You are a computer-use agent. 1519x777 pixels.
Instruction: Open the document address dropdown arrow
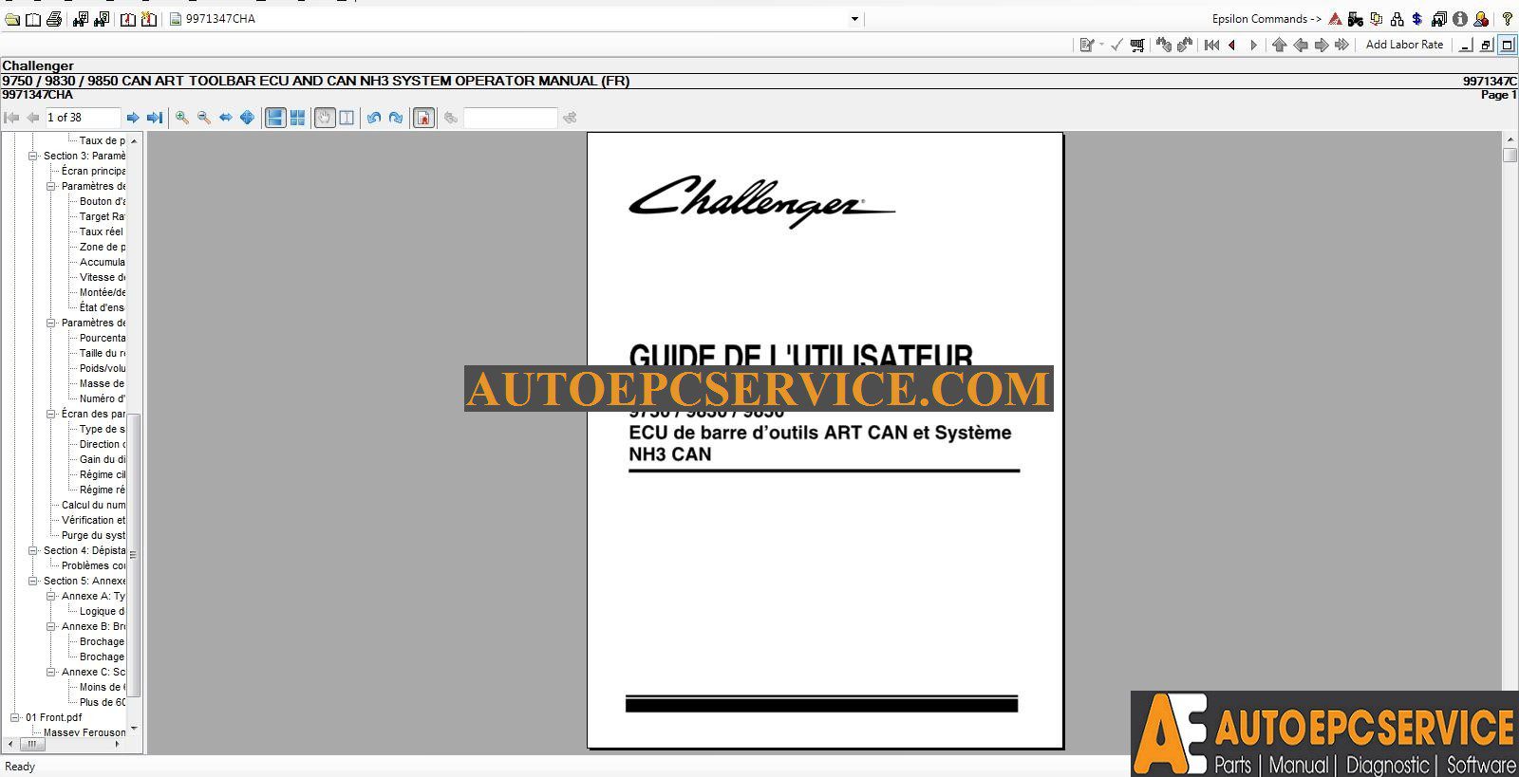[x=854, y=19]
